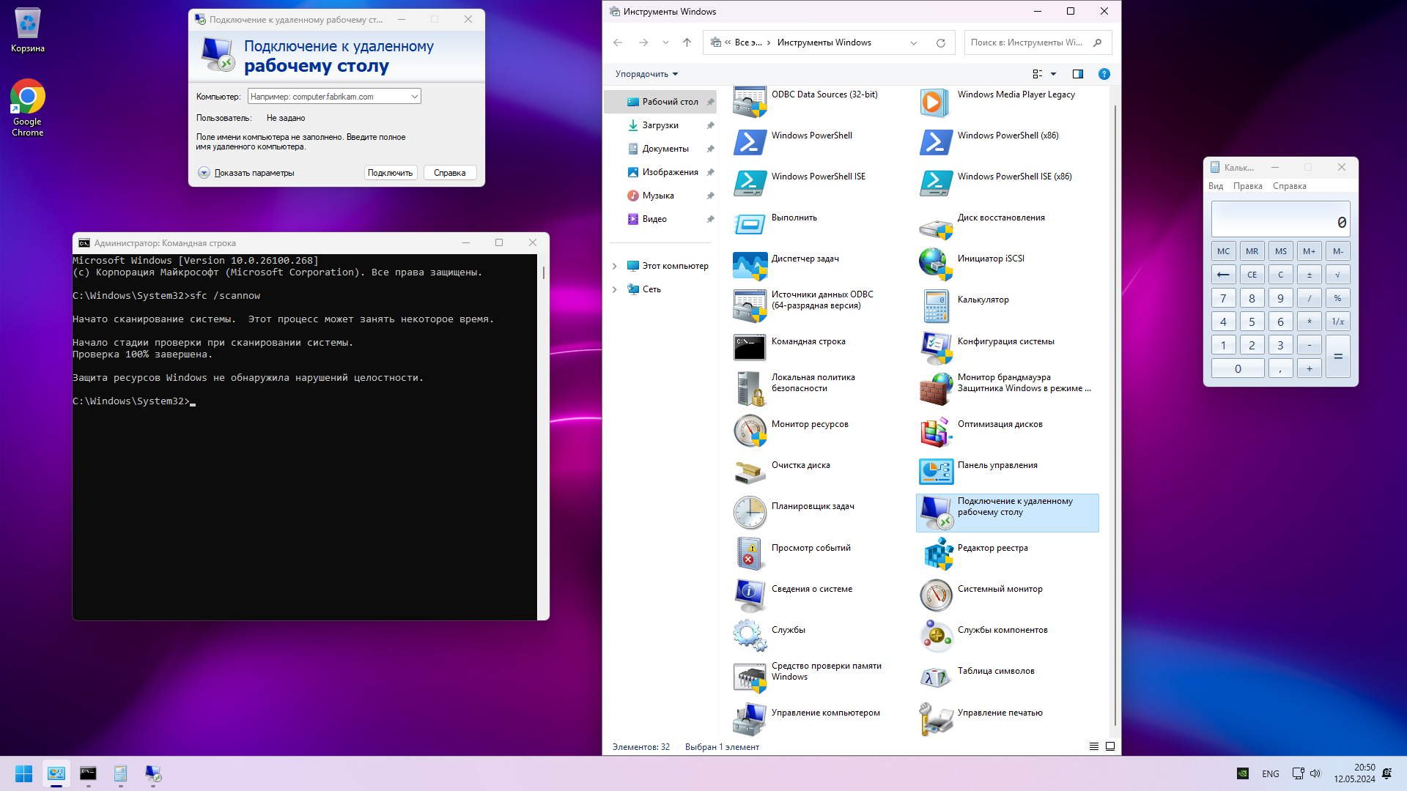Switch to details view in status bar
Screen dimensions: 1407x791
click(x=1093, y=746)
